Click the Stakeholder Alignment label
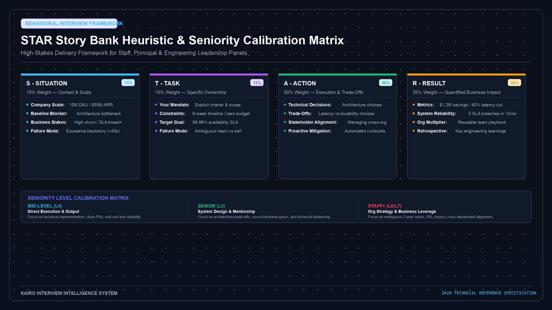The width and height of the screenshot is (552, 310). click(313, 122)
